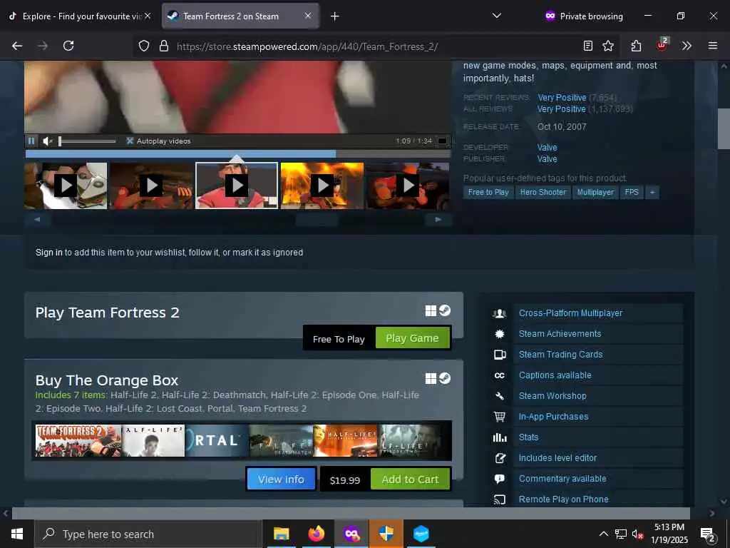Viewport: 730px width, 548px height.
Task: Play the fire explosion trailer thumbnail
Action: pyautogui.click(x=322, y=186)
